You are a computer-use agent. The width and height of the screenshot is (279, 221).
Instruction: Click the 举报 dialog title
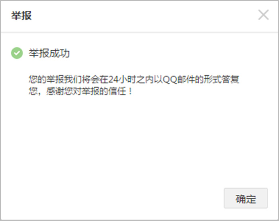pos(22,16)
